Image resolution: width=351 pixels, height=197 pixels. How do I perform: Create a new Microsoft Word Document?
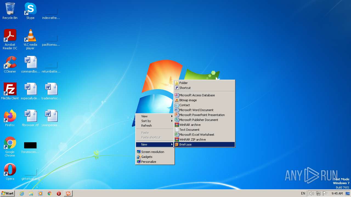[205, 110]
